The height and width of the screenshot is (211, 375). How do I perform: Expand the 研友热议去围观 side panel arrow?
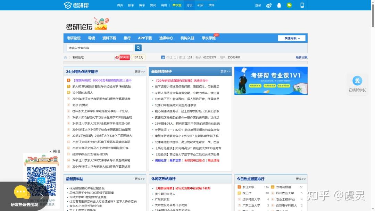click(42, 196)
